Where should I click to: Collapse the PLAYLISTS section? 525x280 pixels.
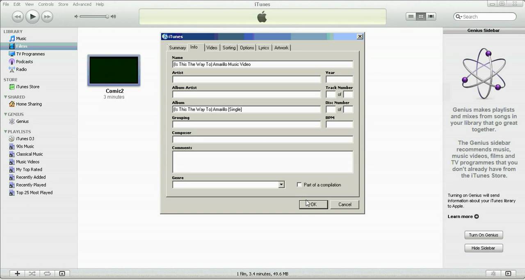[5, 131]
